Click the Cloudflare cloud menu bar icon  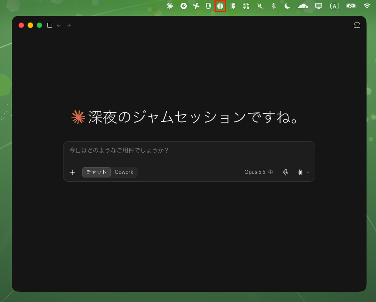(x=303, y=6)
